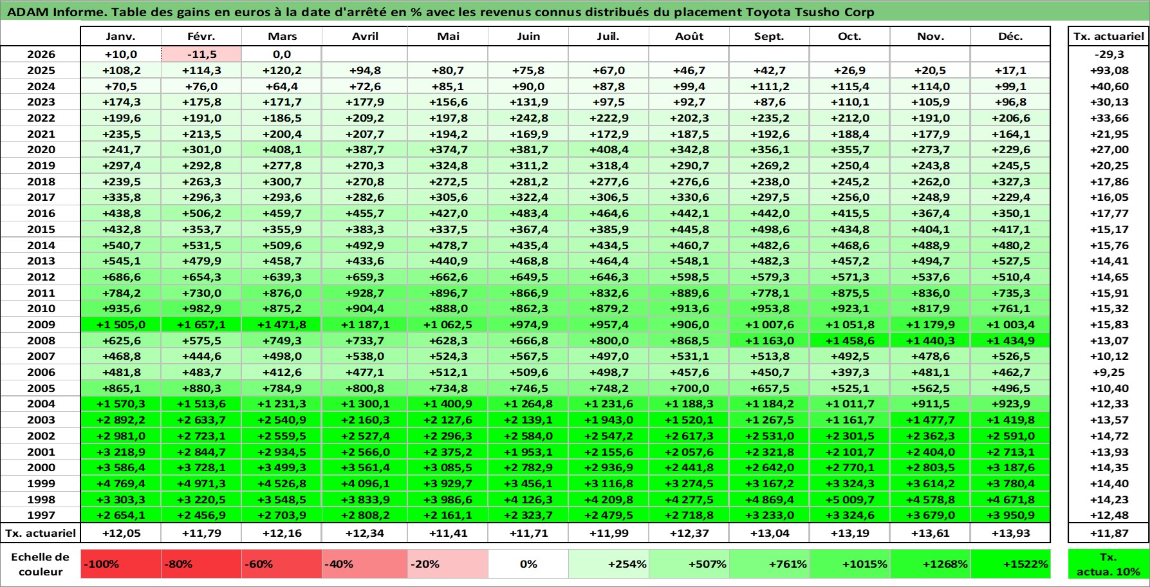
Task: Click the +1 505,0 cell in 2009
Action: (x=121, y=324)
